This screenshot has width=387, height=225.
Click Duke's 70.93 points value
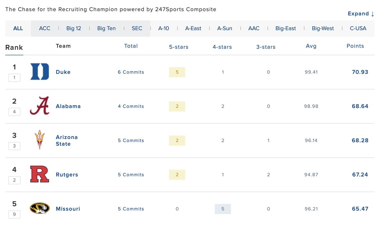click(360, 72)
